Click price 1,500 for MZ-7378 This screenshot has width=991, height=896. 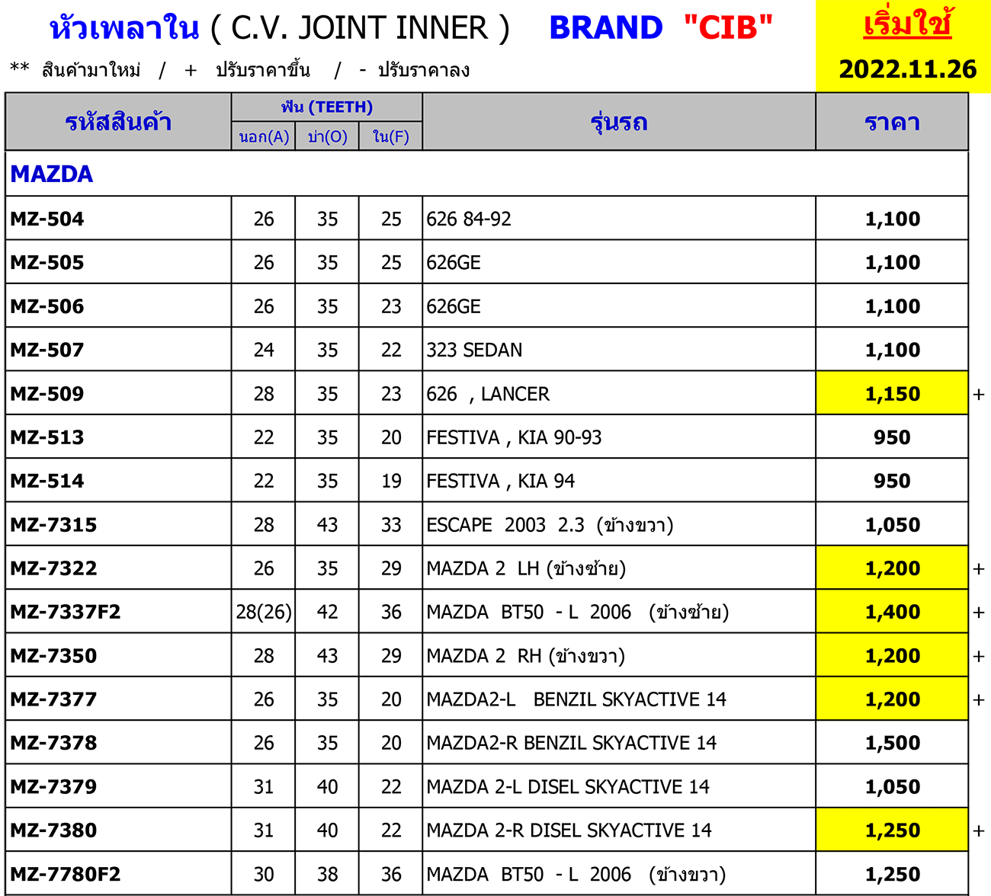pyautogui.click(x=892, y=743)
